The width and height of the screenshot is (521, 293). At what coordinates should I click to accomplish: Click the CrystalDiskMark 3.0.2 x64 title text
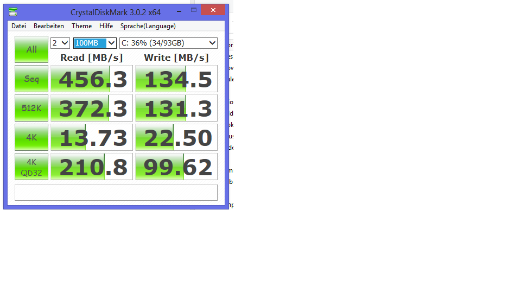pos(116,12)
